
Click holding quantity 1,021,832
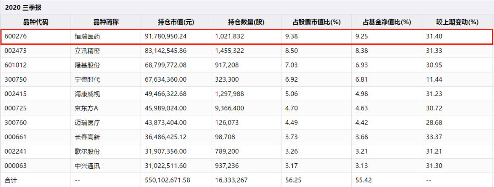(229, 36)
